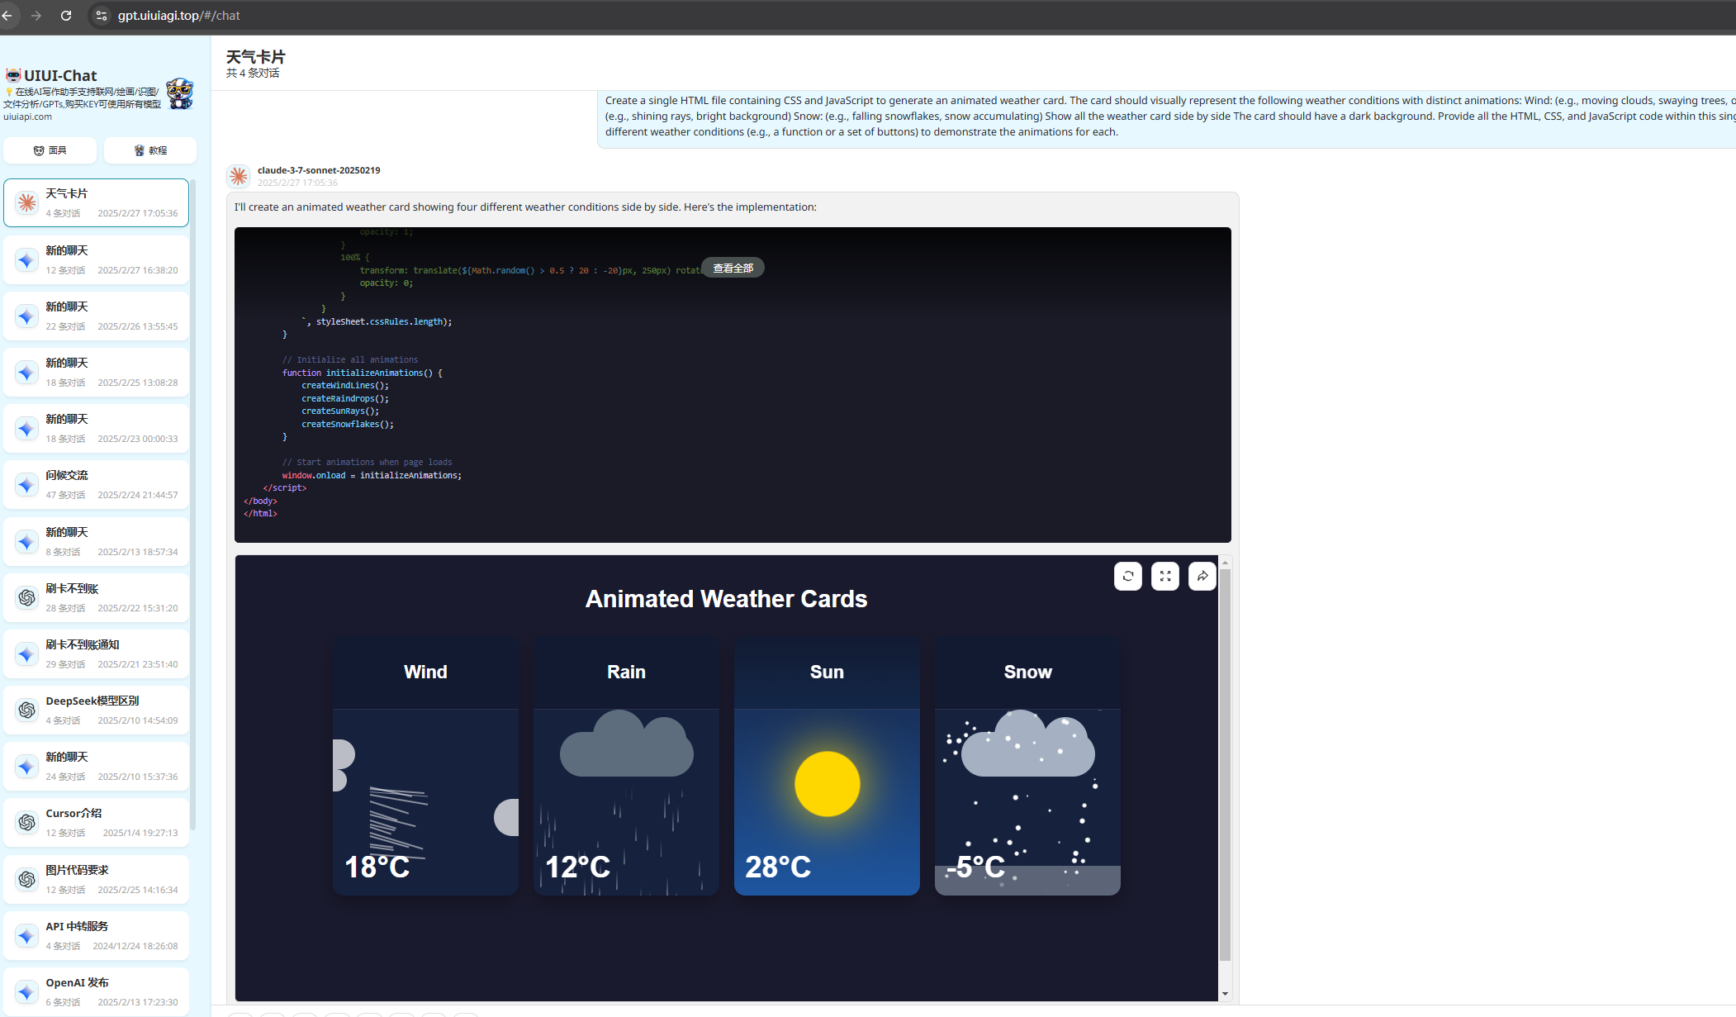Viewport: 1736px width, 1017px height.
Task: Click the OpenAI icon of Cursor介绍 chat
Action: (x=27, y=822)
